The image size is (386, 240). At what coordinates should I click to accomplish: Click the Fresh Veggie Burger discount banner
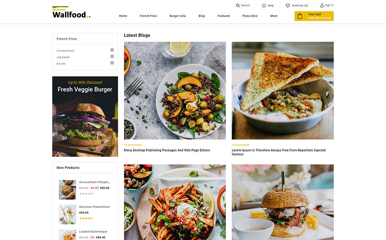[x=85, y=116]
